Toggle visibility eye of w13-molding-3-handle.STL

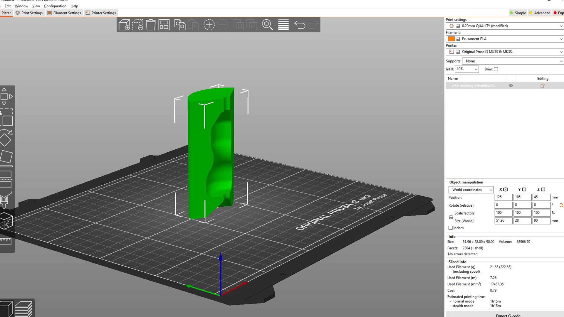(511, 86)
